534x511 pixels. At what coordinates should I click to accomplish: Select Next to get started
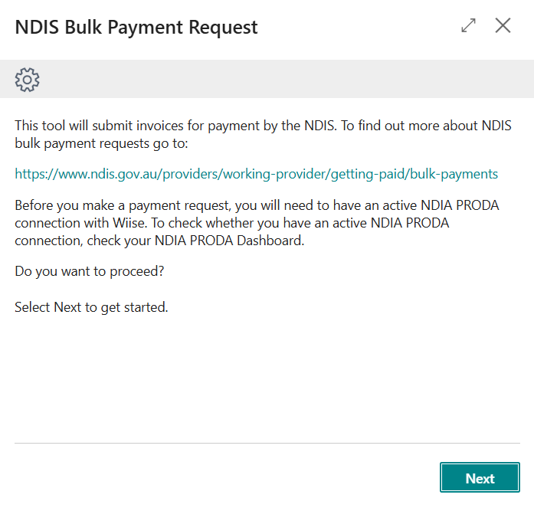[480, 477]
